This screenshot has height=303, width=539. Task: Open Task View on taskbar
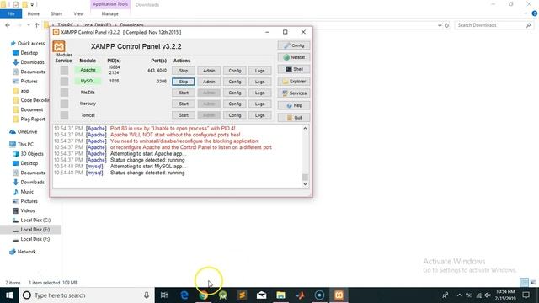(164, 295)
